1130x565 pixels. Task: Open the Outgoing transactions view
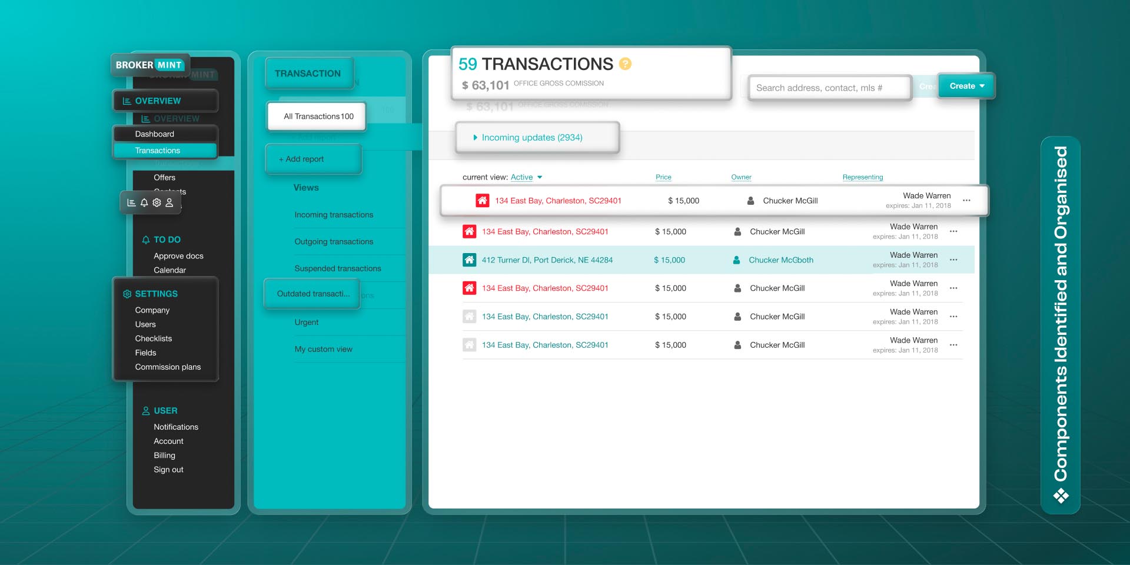334,242
